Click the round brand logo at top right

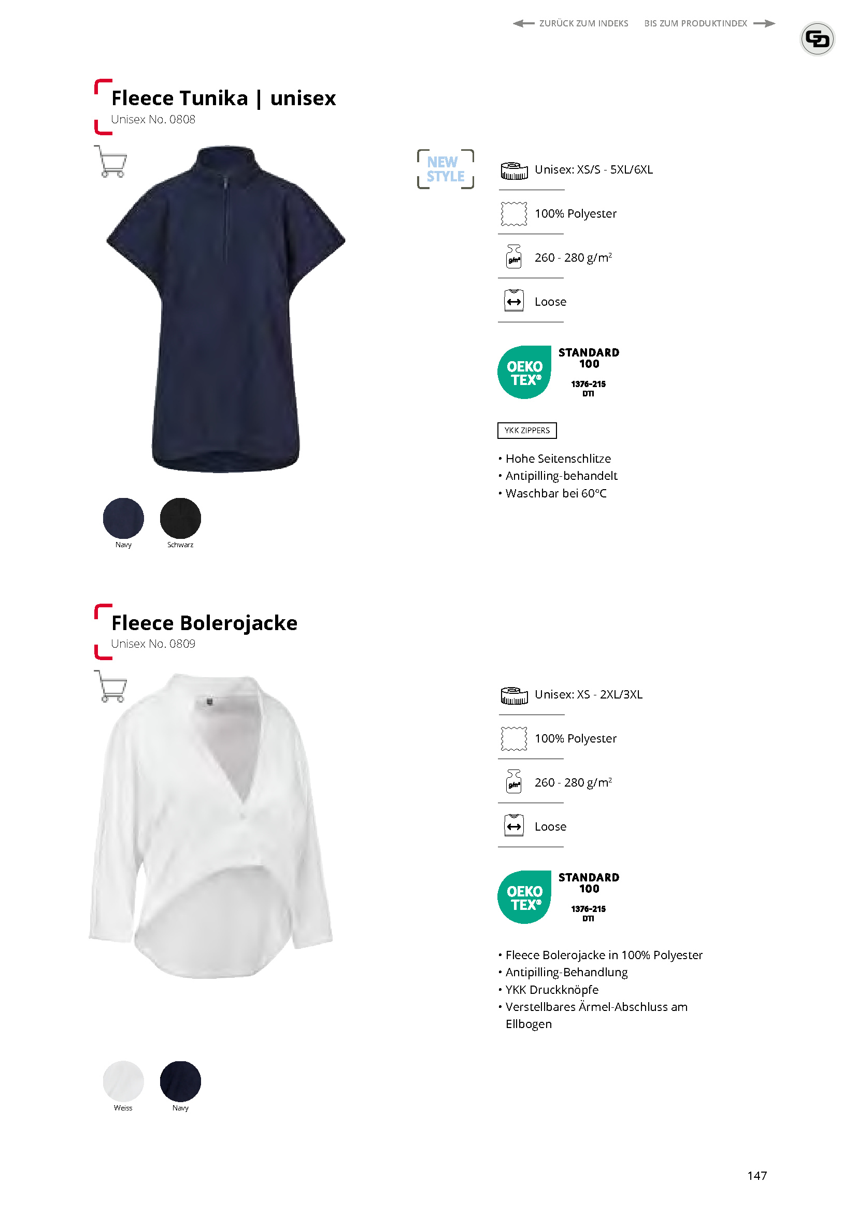(817, 38)
